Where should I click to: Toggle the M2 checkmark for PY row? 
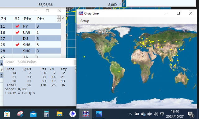(17, 26)
